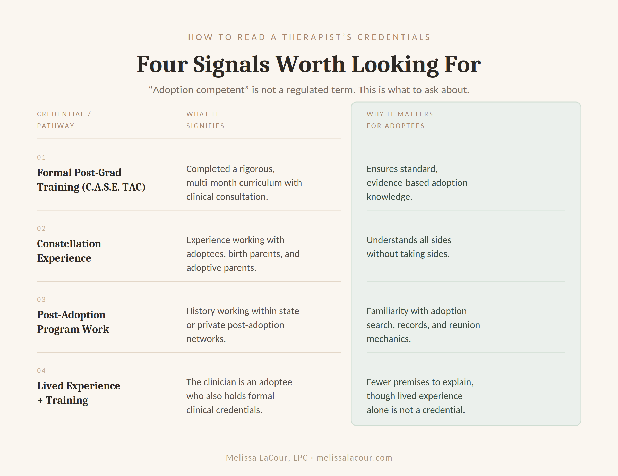
Task: Click 'Understands all sides without taking sides'
Action: (x=409, y=247)
